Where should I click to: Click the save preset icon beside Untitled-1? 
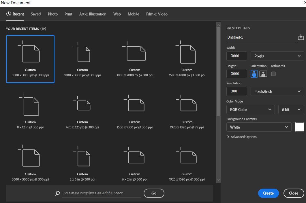coord(301,37)
